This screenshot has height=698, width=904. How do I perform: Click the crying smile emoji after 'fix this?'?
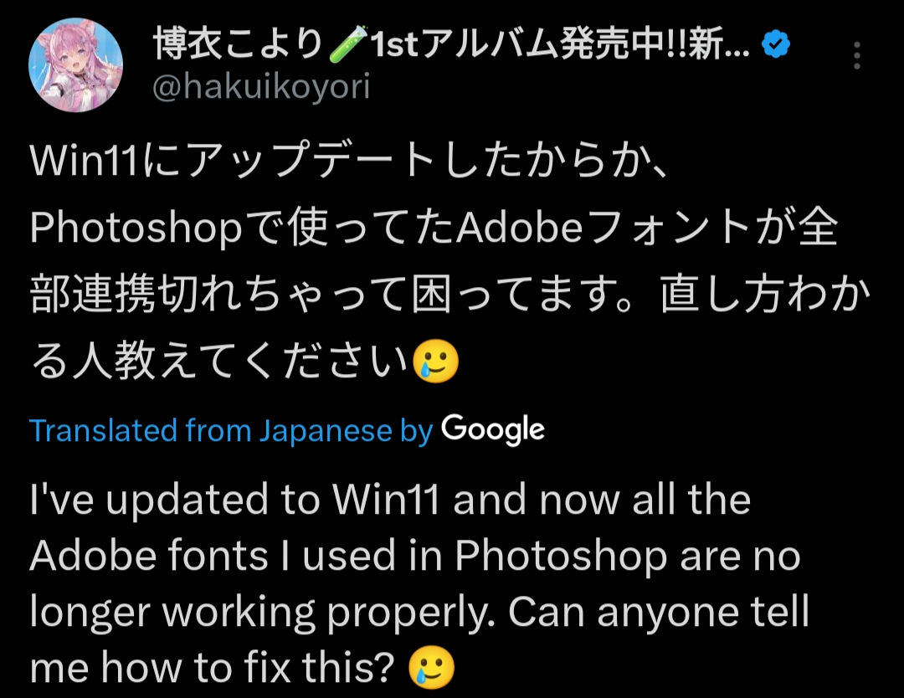(431, 667)
